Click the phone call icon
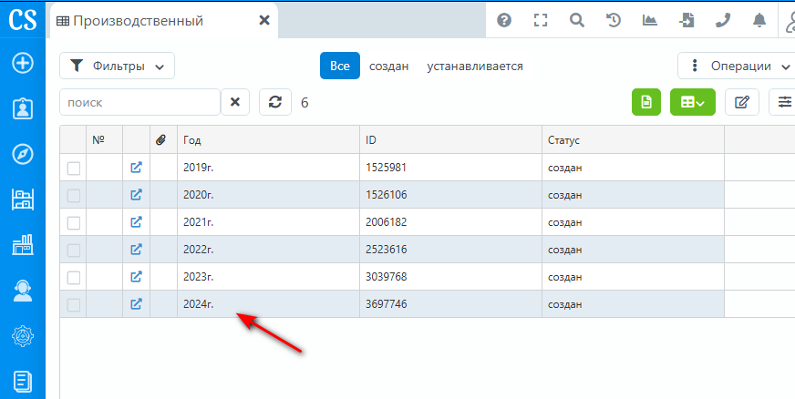The width and height of the screenshot is (795, 399). 723,20
